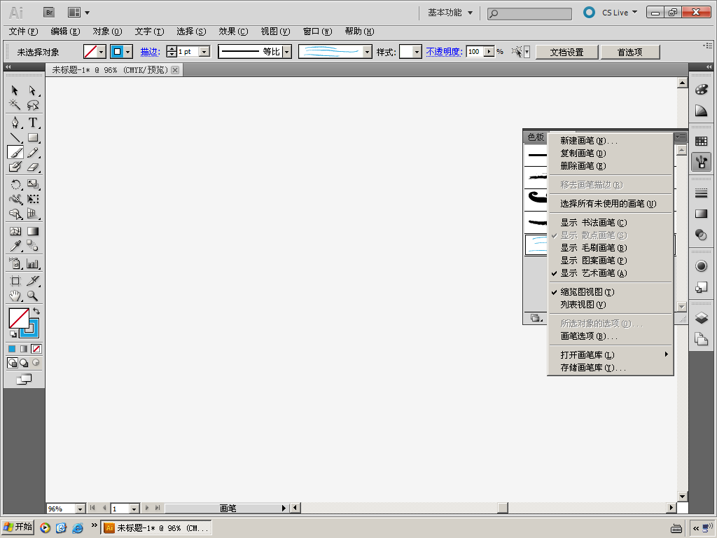Open the zoom level dropdown at 96%

point(79,509)
